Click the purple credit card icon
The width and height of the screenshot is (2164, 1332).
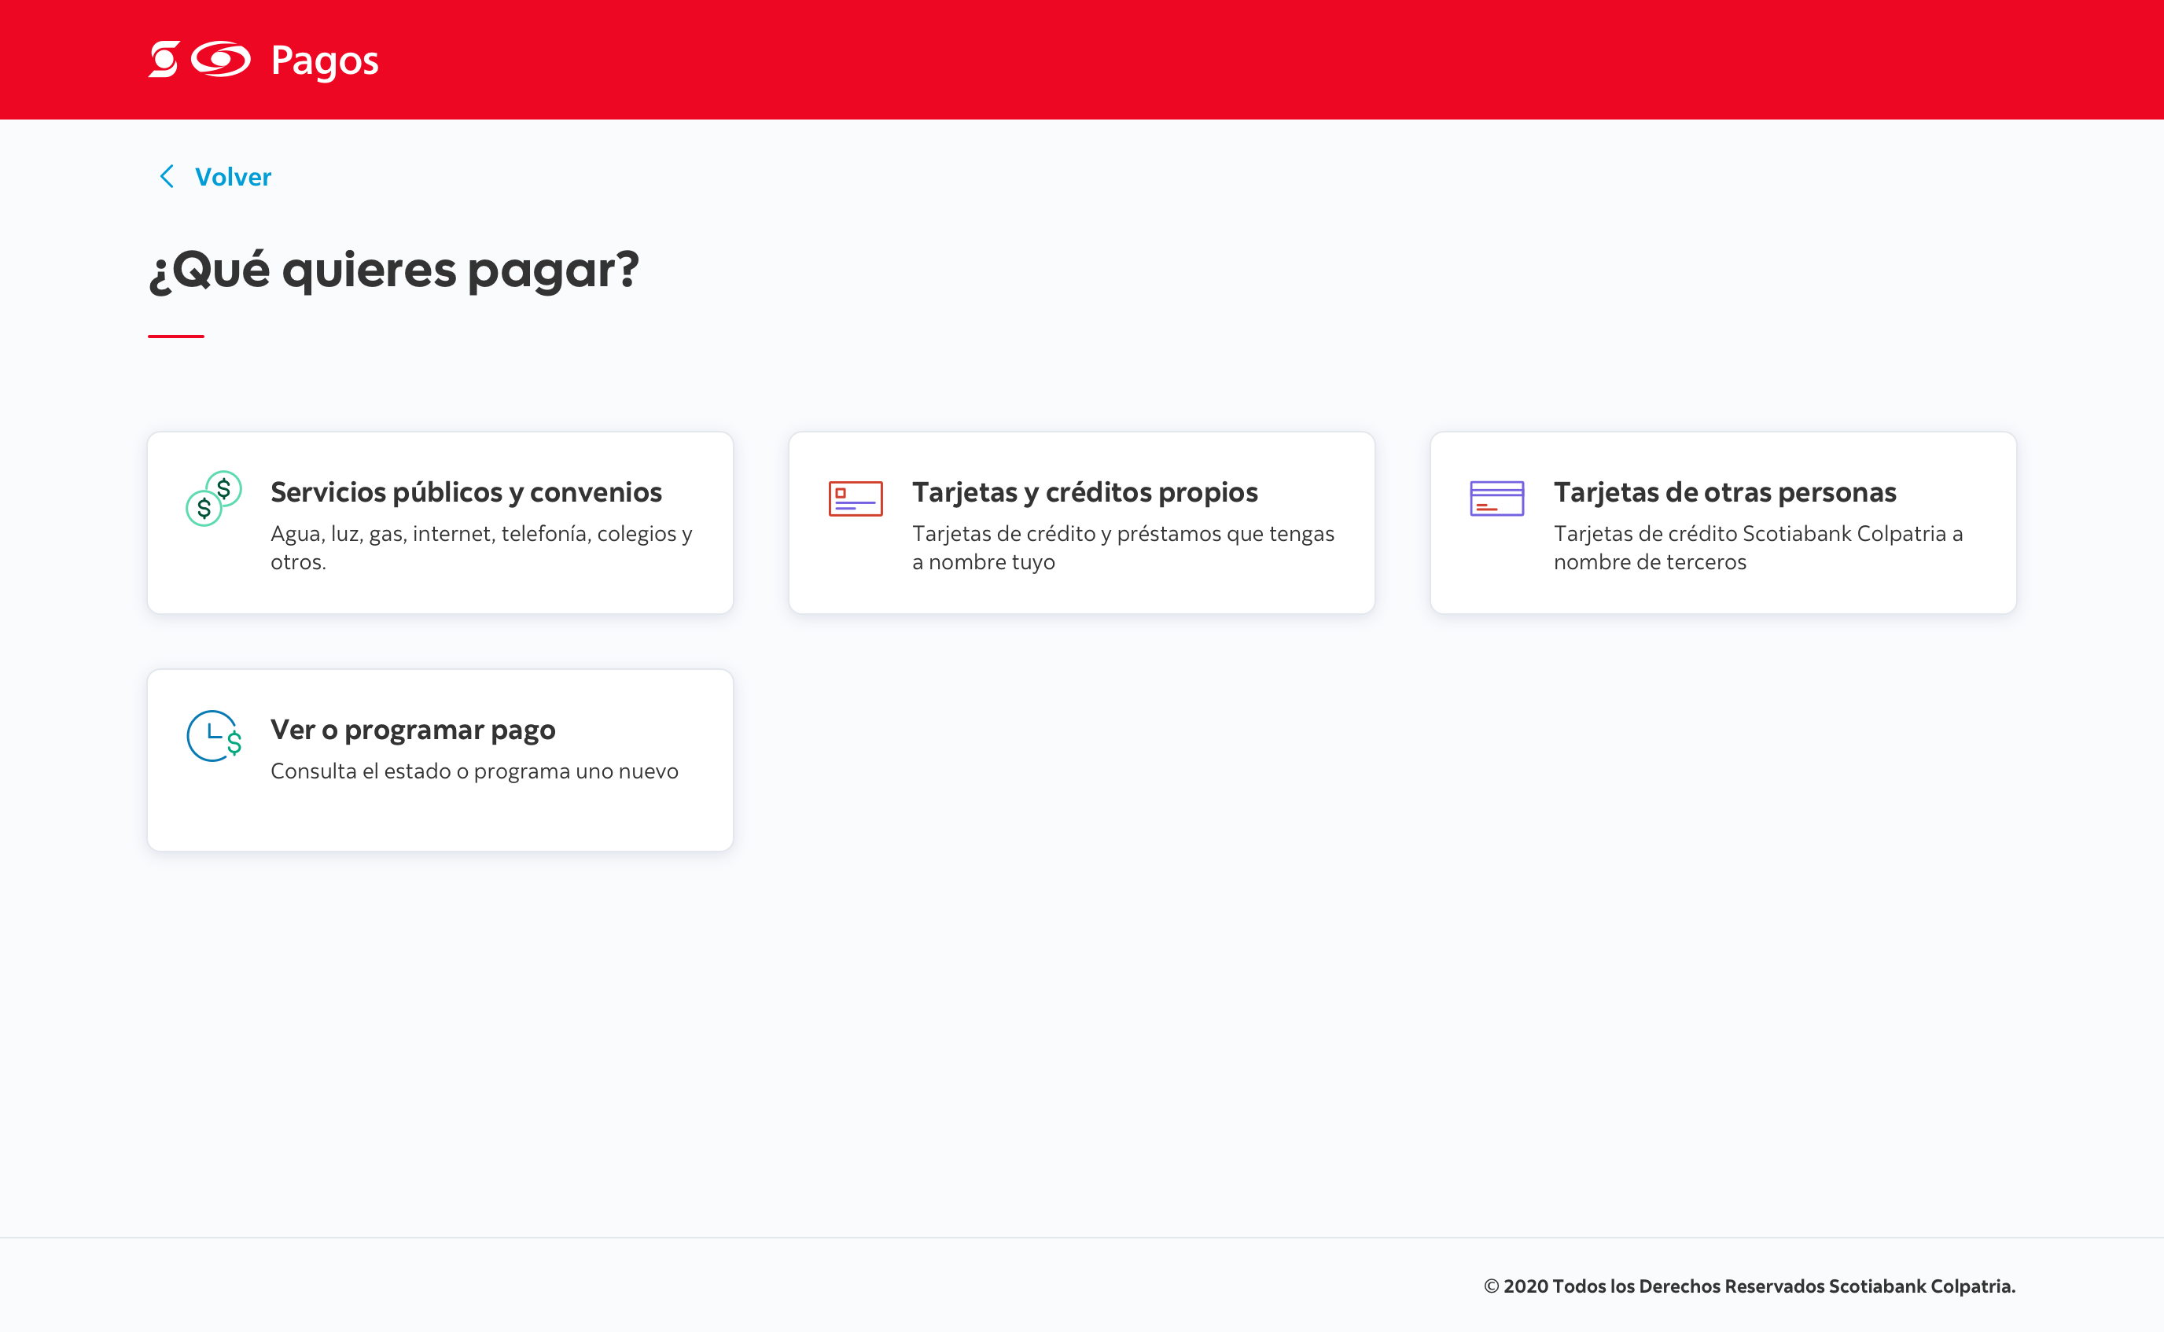[x=1496, y=499]
